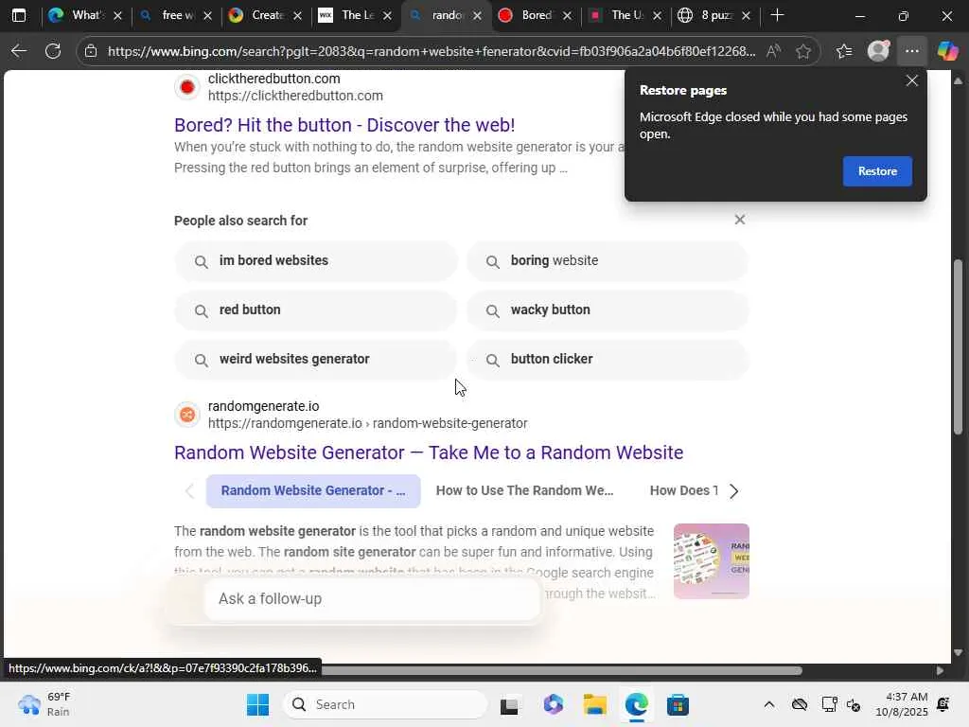Add this page to favorites star

802,51
